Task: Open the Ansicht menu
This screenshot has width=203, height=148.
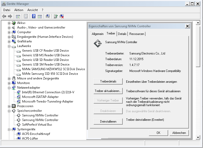Action: click(33, 10)
